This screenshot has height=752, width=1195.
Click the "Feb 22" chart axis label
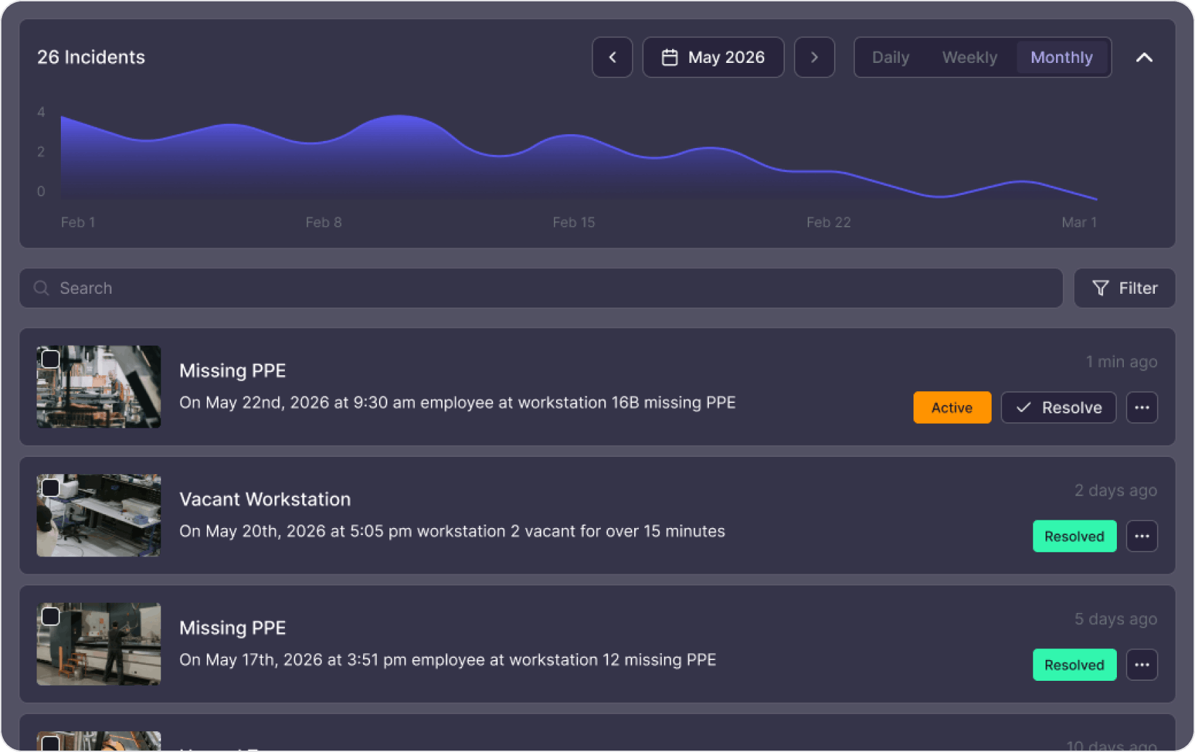(828, 223)
